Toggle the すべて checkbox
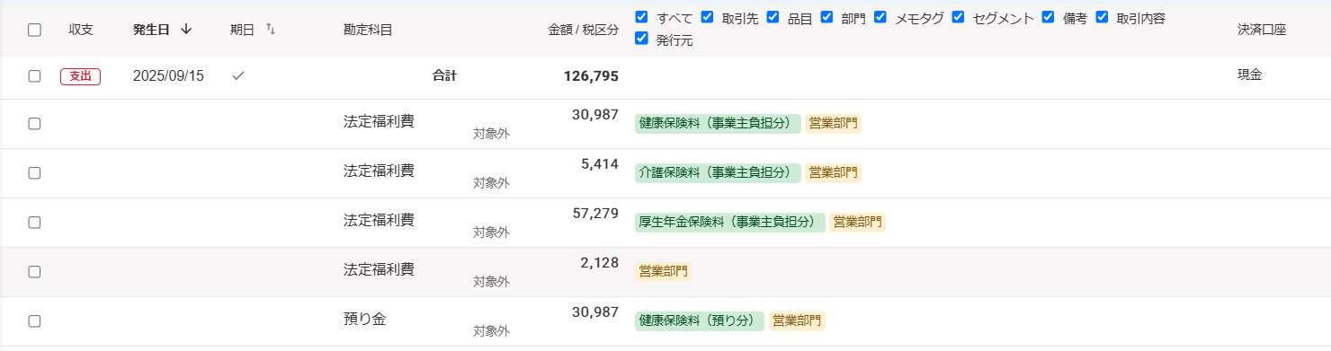 tap(641, 17)
